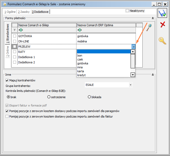Viewport: 170px width, 156px height.
Task: Check the GOTÓWKA row checkbox
Action: point(14,36)
